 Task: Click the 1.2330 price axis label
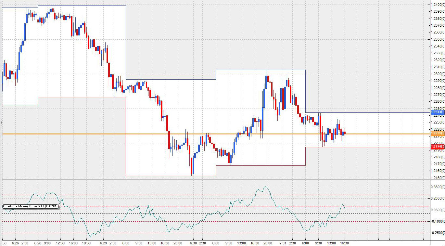438,53
